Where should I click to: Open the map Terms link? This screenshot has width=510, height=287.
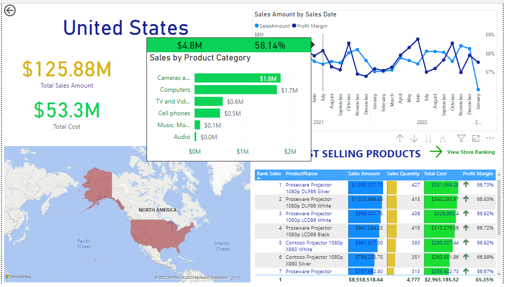236,278
